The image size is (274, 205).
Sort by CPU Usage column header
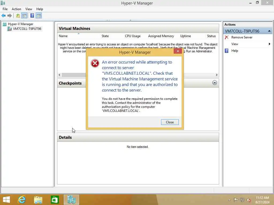point(133,36)
